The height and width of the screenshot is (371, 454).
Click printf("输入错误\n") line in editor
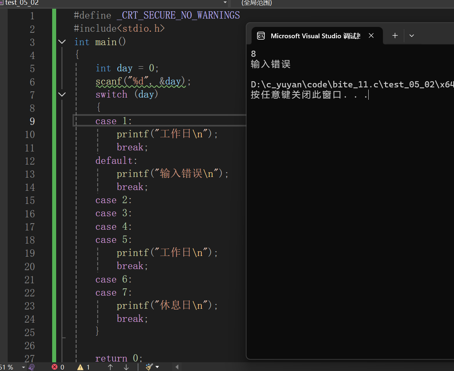(172, 174)
